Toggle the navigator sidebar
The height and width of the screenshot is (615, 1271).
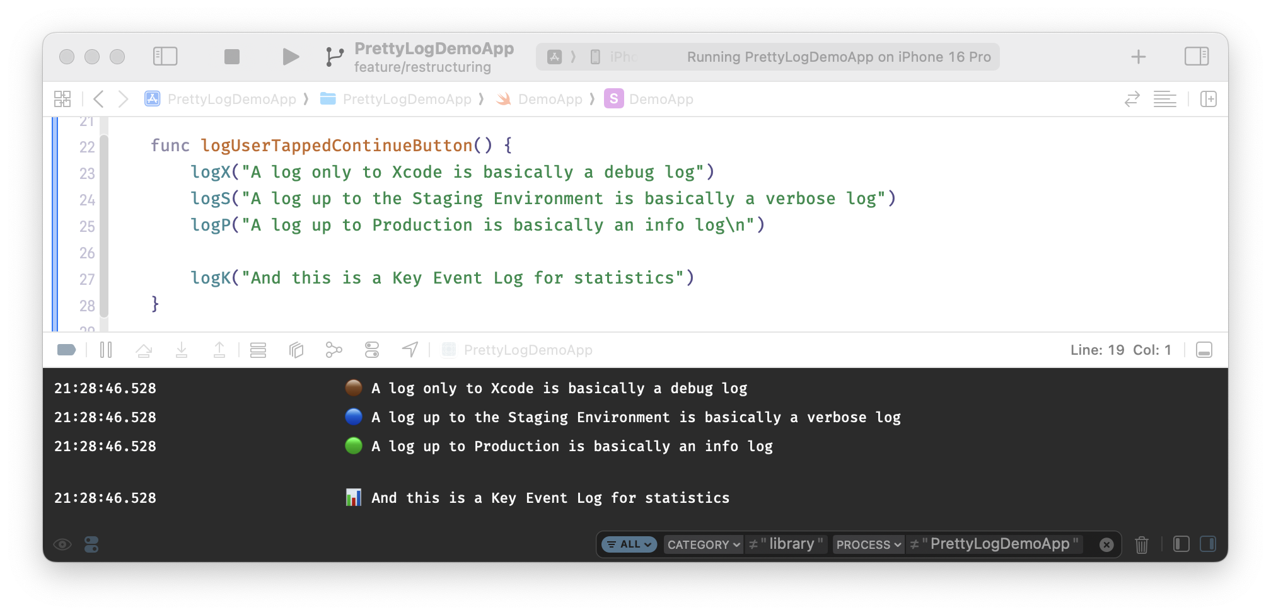[x=165, y=57]
